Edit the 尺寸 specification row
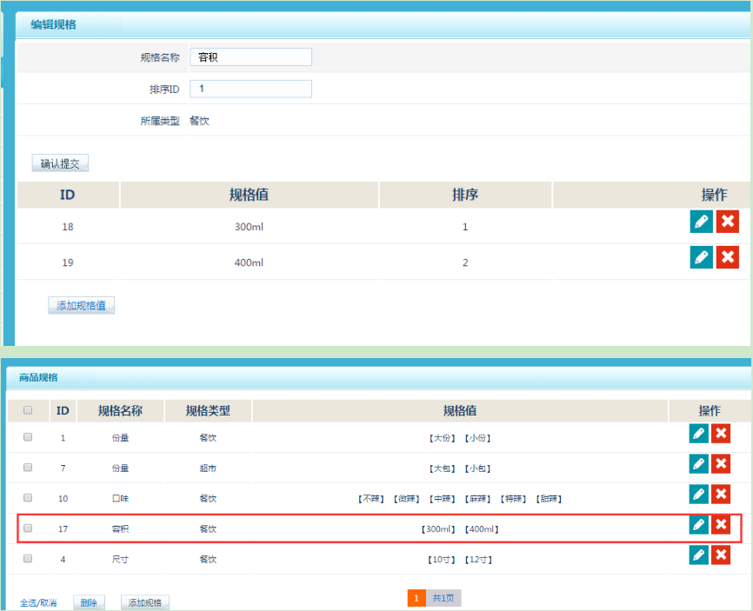Screen dimensions: 753x611 pos(698,555)
